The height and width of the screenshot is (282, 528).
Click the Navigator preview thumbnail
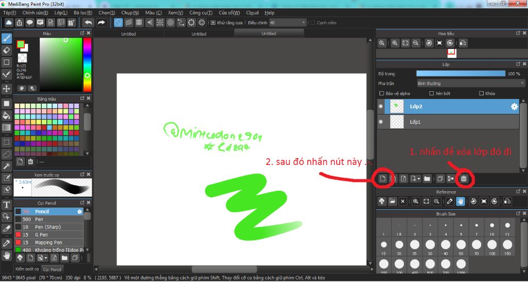[451, 53]
